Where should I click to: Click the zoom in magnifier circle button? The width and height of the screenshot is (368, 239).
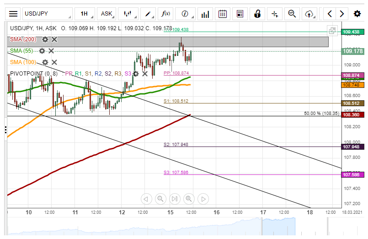[189, 199]
